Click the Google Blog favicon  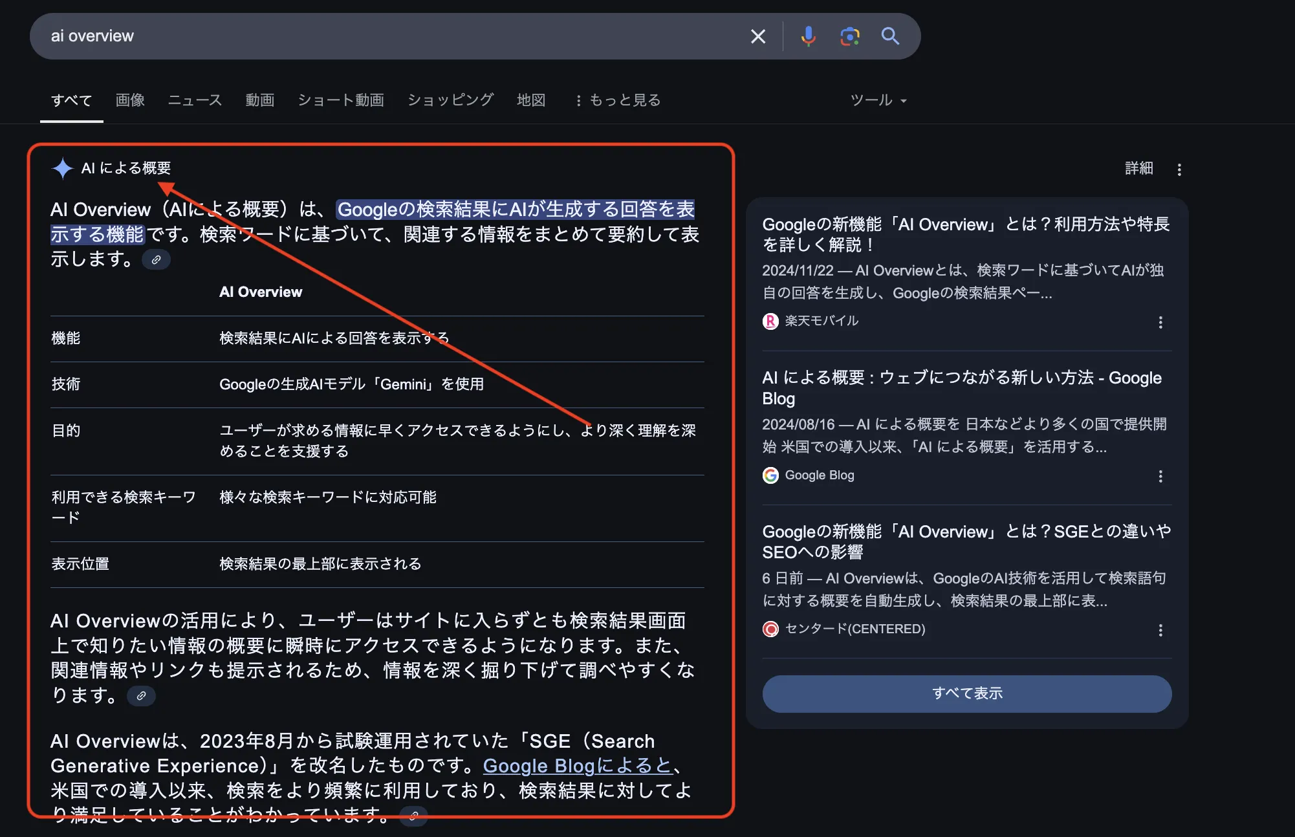coord(770,475)
